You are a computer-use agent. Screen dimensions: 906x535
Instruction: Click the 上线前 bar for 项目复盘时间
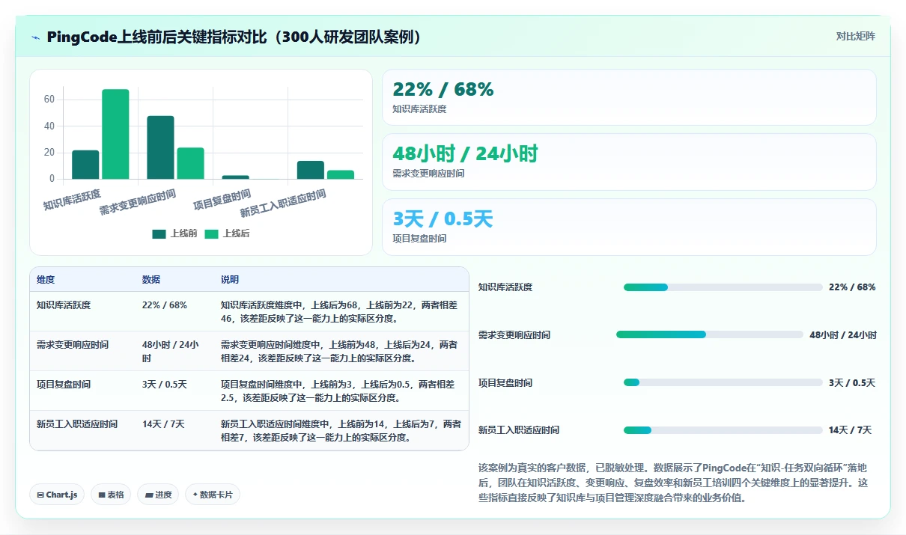pos(235,177)
